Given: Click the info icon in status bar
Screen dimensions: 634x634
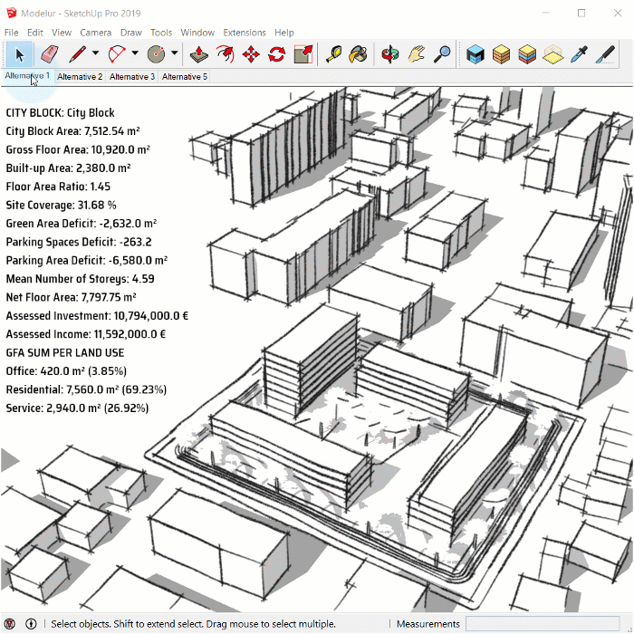Looking at the screenshot, I should (31, 624).
